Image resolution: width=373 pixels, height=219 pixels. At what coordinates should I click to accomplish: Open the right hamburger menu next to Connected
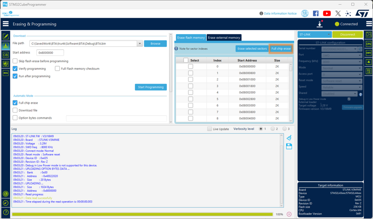click(369, 24)
